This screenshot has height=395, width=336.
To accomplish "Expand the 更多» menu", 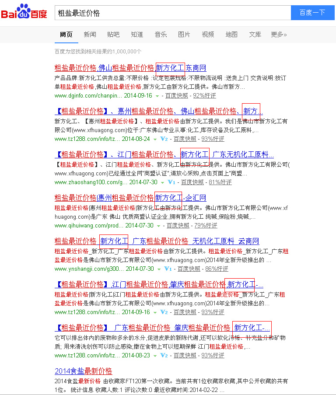I will tap(279, 35).
